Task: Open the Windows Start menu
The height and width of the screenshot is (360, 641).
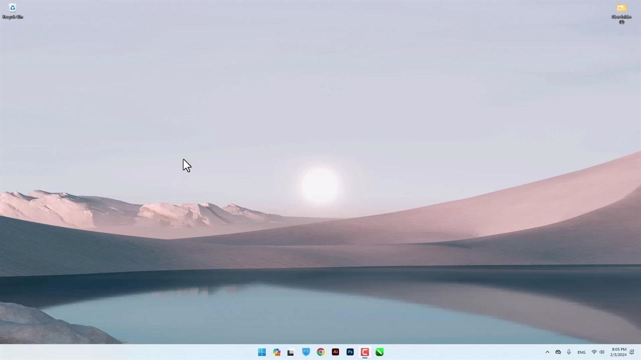Action: coord(261,352)
